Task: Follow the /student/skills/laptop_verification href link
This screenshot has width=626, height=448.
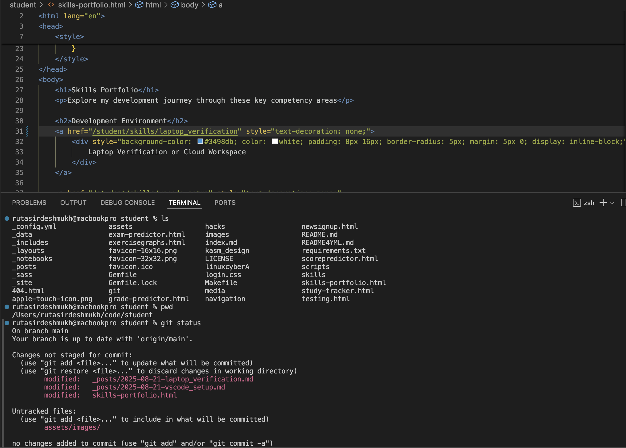Action: tap(165, 131)
